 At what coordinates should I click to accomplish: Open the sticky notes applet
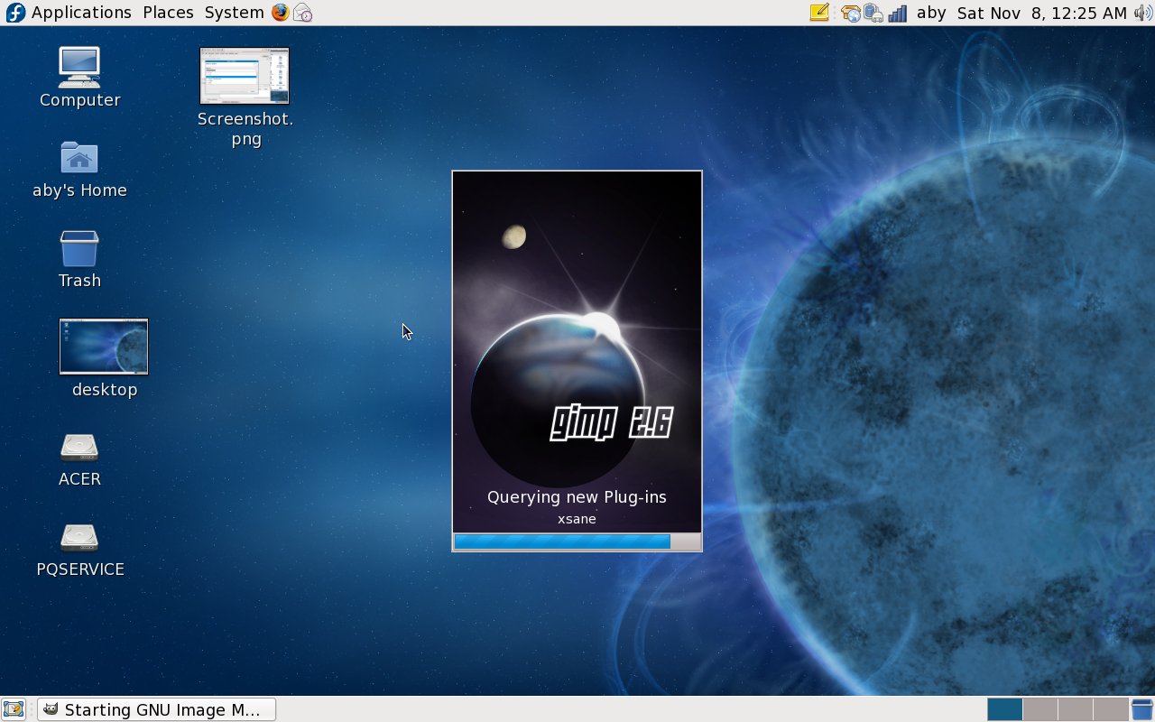[819, 13]
